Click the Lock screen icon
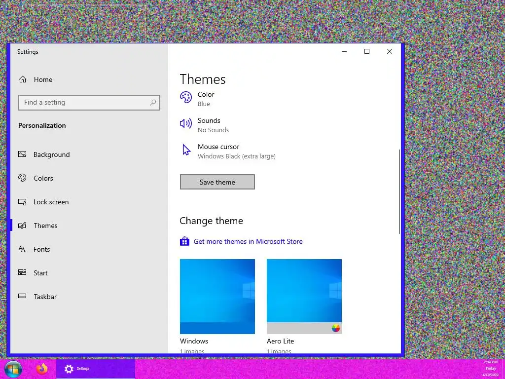The image size is (505, 379). point(22,202)
